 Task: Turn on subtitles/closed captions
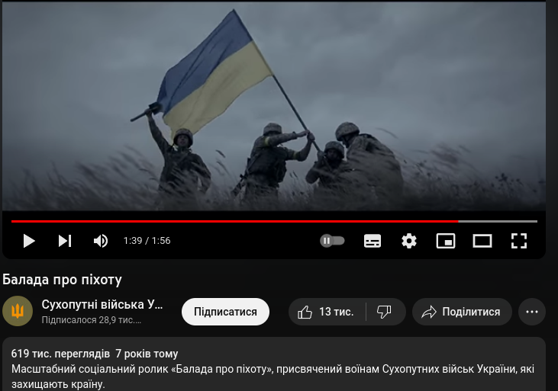point(373,241)
